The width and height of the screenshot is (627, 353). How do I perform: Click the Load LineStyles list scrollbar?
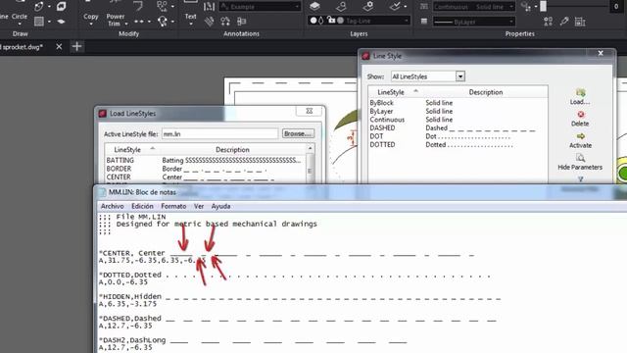(x=310, y=164)
